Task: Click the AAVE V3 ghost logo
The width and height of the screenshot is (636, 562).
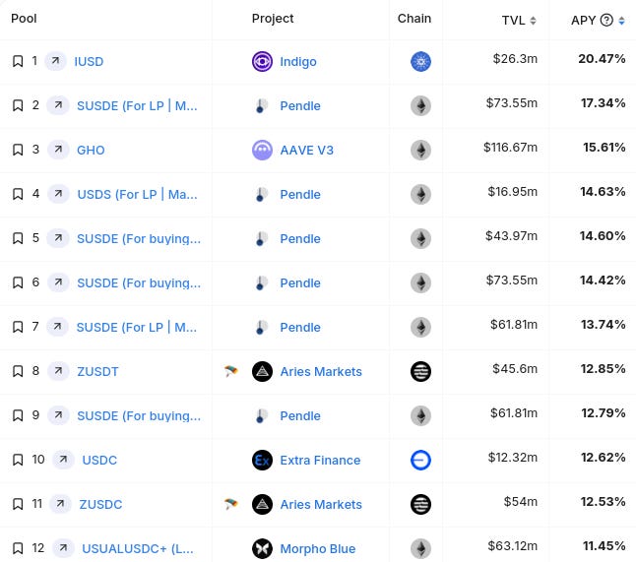Action: pos(262,150)
